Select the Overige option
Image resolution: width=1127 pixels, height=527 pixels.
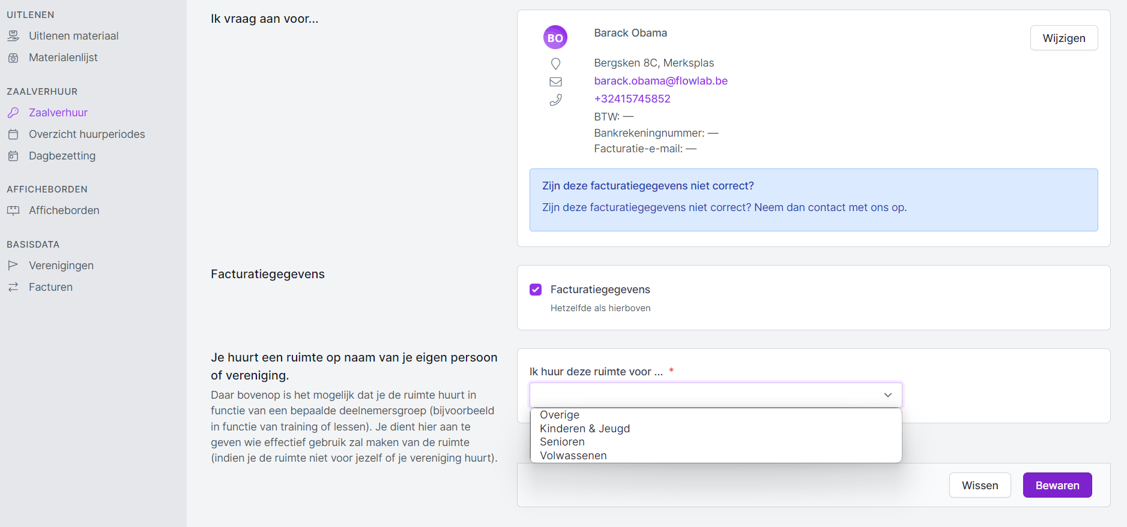[560, 415]
